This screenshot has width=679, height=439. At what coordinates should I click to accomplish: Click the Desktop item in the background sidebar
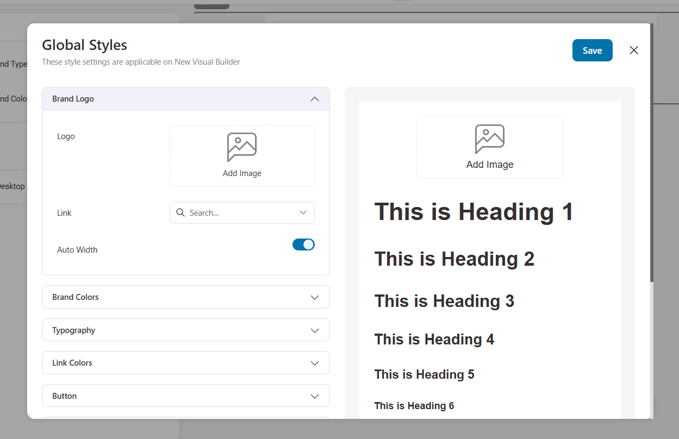click(x=12, y=186)
